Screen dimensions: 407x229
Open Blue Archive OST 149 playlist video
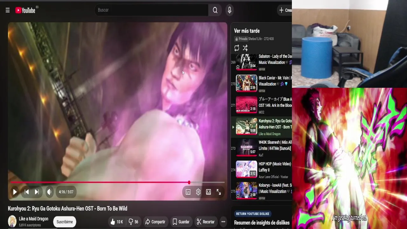click(261, 105)
